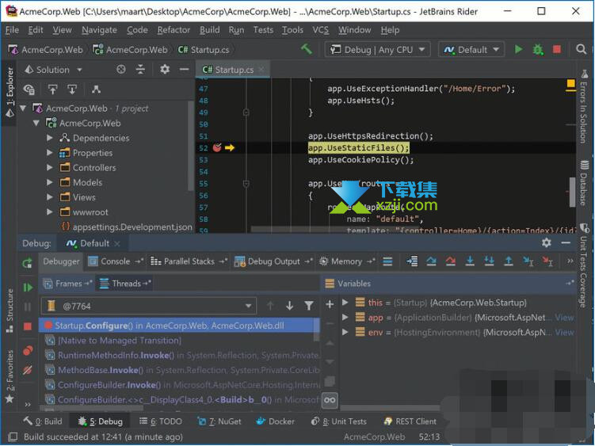Stop debug session red square in sidebar

(28, 326)
